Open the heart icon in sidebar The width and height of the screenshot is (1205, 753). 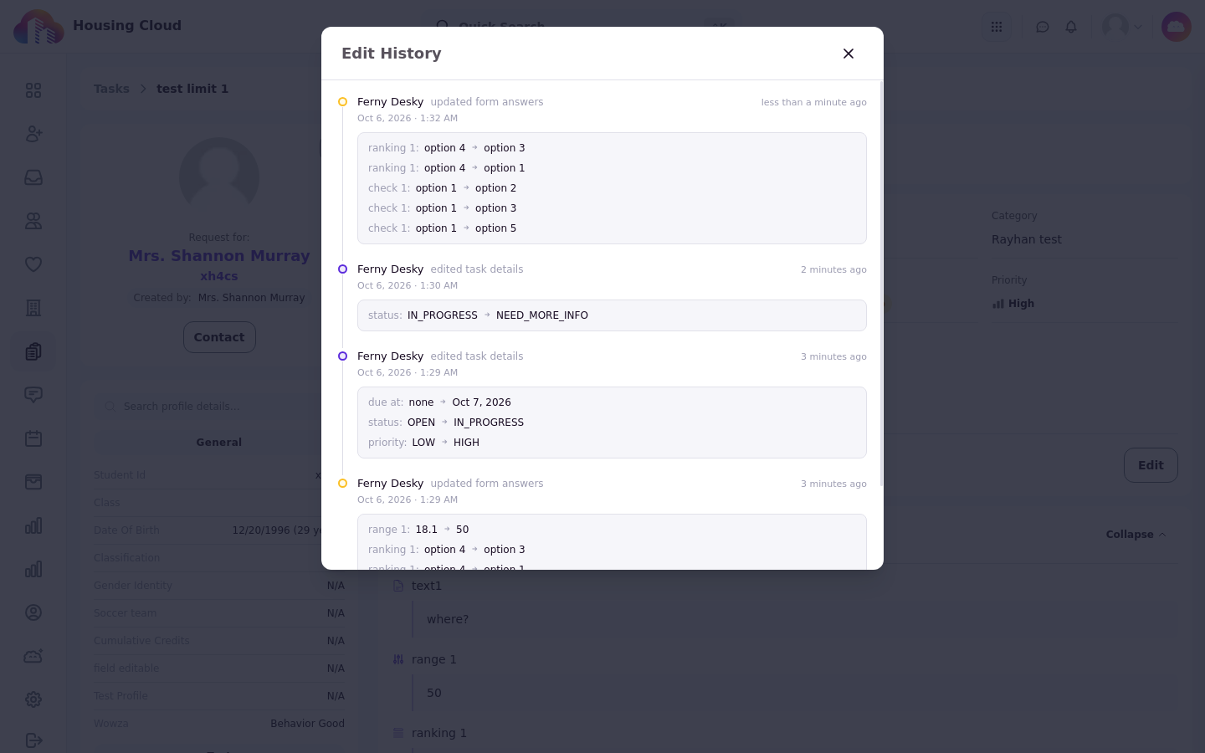click(x=33, y=264)
